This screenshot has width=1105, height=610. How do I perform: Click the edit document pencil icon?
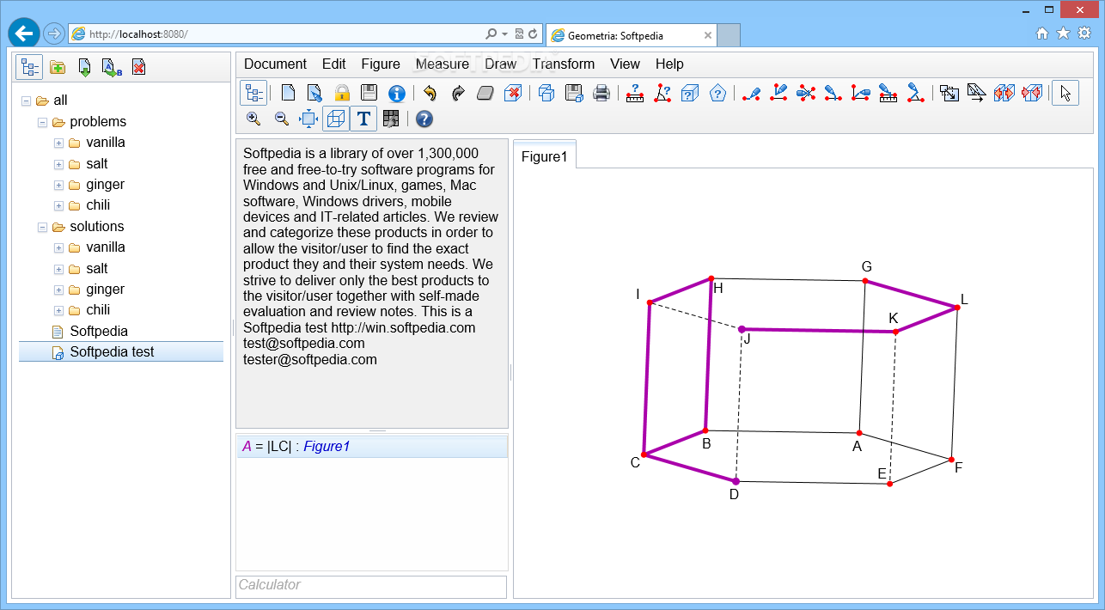tap(314, 93)
